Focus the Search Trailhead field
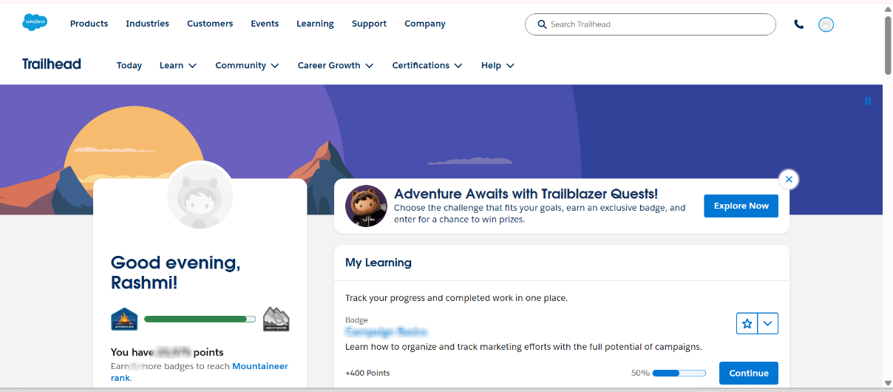Screen dimensions: 893x392 pyautogui.click(x=658, y=24)
